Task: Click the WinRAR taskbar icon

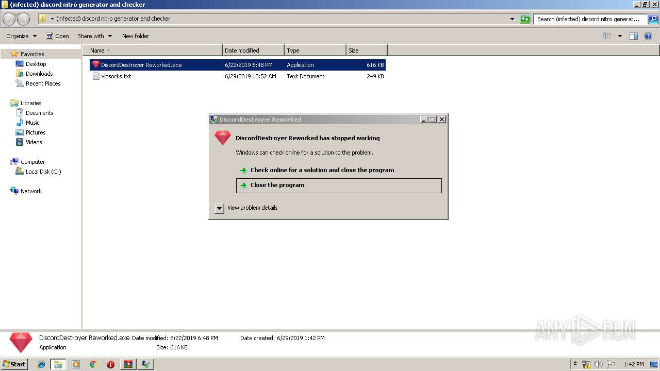Action: (128, 364)
